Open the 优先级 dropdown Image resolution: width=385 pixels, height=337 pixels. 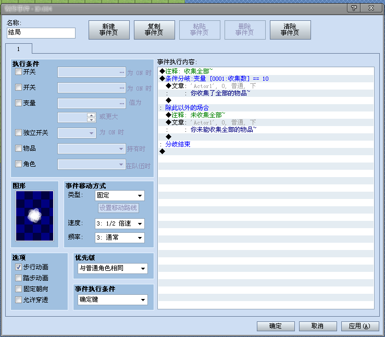pos(113,268)
